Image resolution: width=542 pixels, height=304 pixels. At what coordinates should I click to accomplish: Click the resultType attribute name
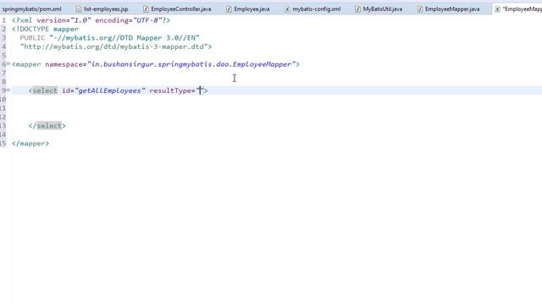coord(170,90)
